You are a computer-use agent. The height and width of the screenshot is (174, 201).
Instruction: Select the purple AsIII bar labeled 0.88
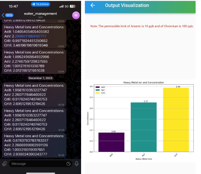point(111,142)
